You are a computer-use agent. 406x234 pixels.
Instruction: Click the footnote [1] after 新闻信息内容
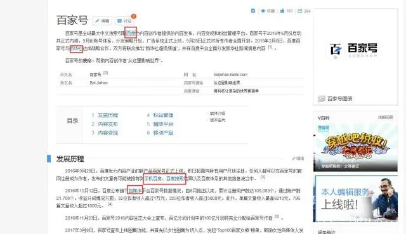(270, 47)
